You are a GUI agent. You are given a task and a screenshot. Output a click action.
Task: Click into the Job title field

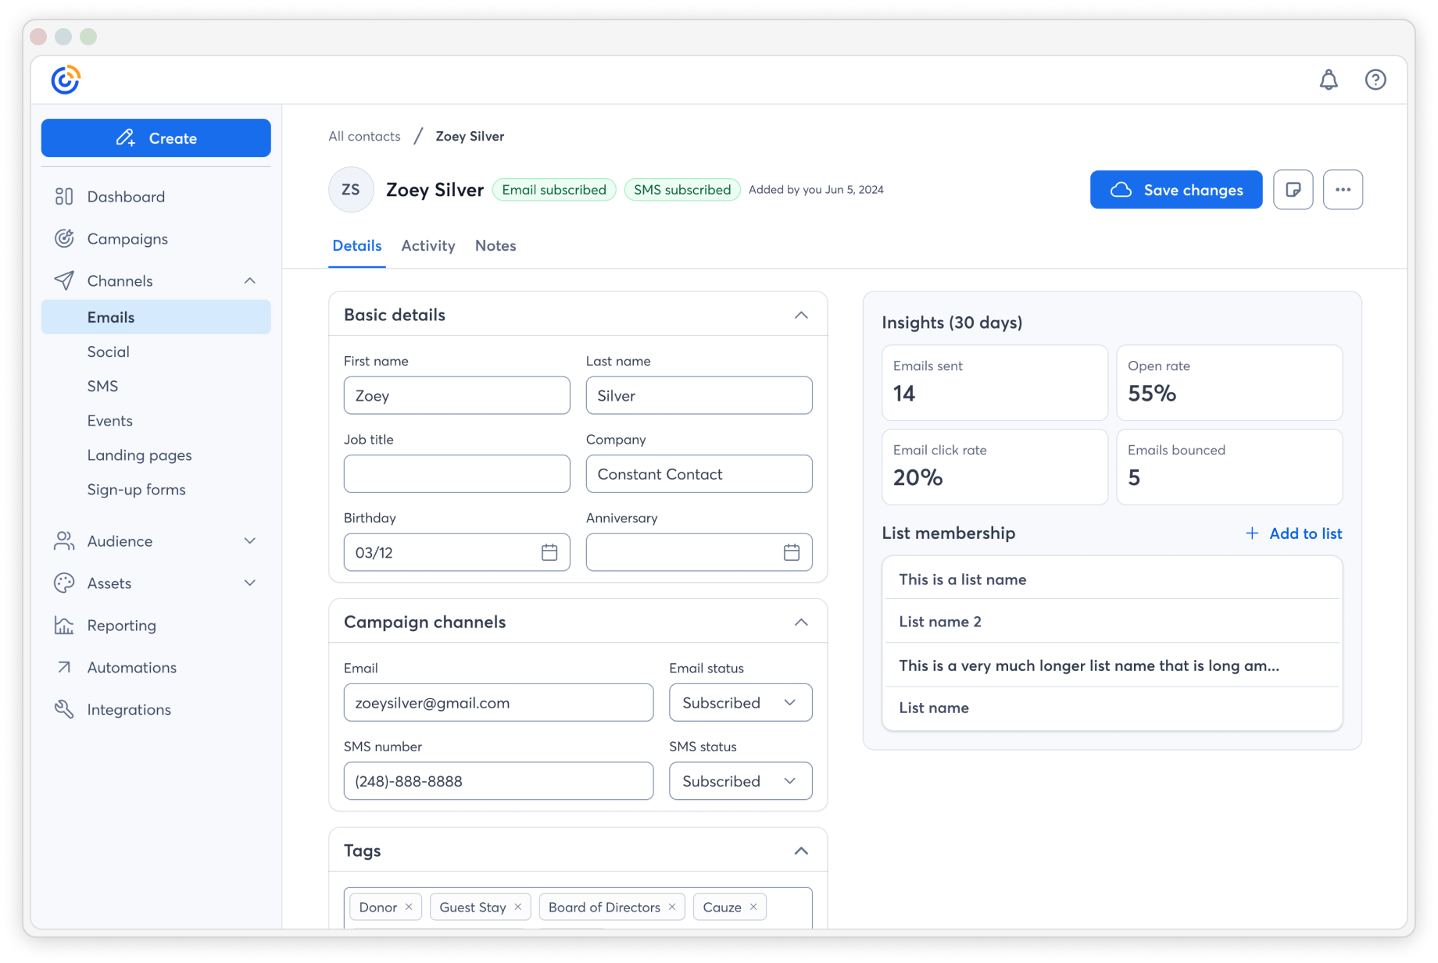tap(456, 473)
